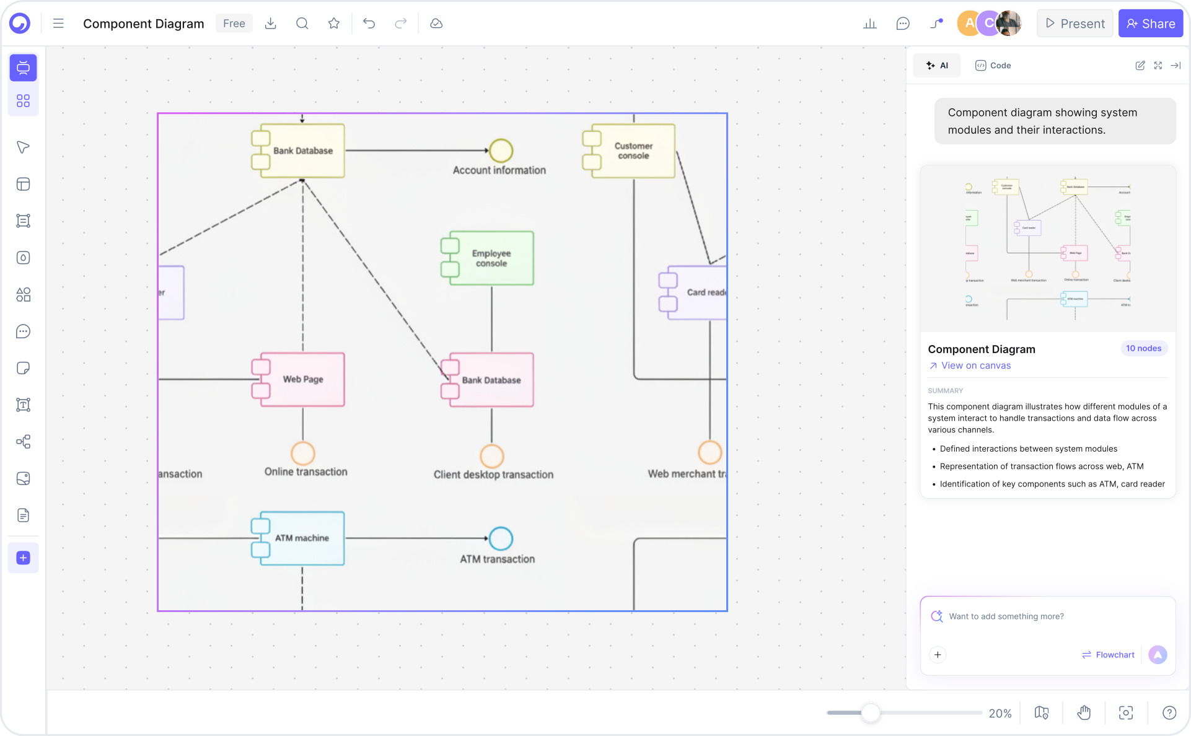Activate the hand pan tool
Screen dimensions: 1191x736
click(x=1084, y=712)
